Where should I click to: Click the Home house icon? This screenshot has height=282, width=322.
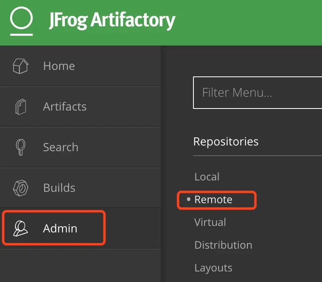point(20,66)
